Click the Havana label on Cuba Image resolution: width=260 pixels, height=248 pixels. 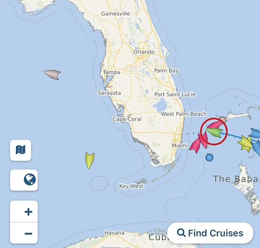coord(114,233)
